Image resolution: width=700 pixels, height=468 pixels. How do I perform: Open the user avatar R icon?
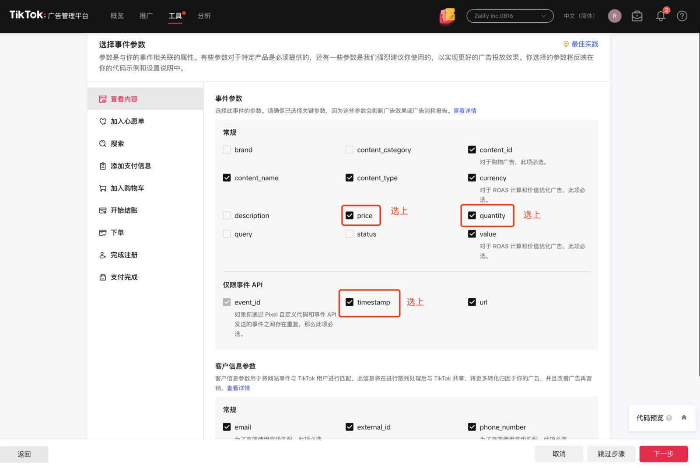(614, 16)
